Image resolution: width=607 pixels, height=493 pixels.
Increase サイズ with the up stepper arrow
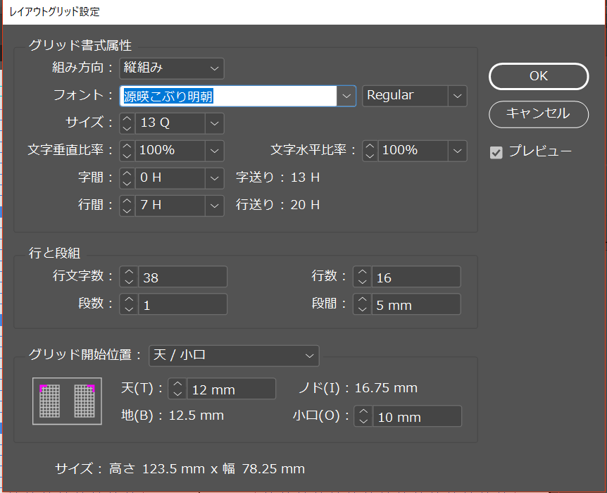tap(127, 118)
